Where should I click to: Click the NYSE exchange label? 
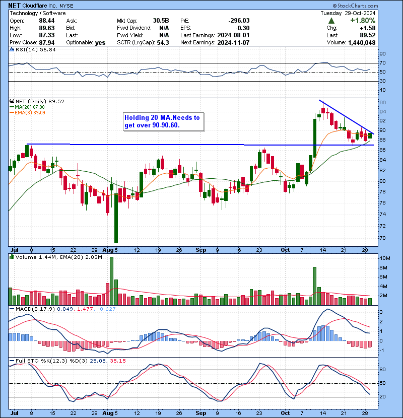tap(66, 6)
